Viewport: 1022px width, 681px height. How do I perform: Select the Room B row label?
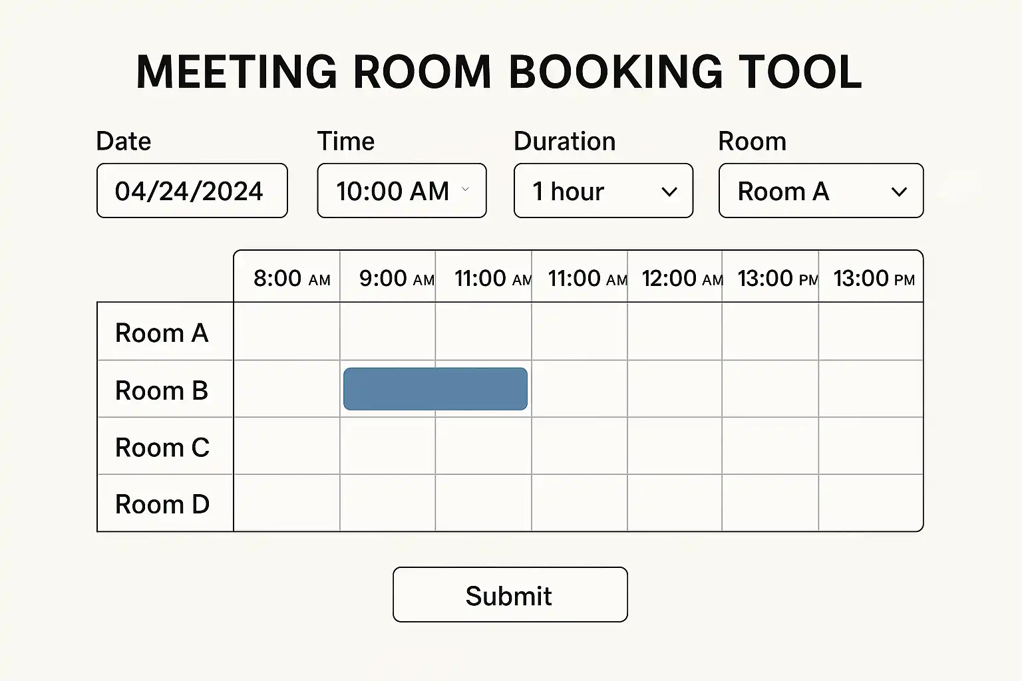tap(162, 390)
